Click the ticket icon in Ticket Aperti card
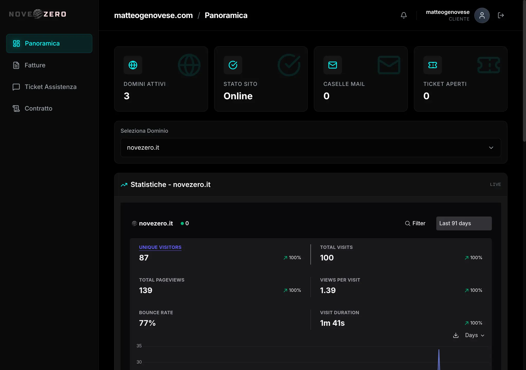The image size is (526, 370). pos(433,65)
